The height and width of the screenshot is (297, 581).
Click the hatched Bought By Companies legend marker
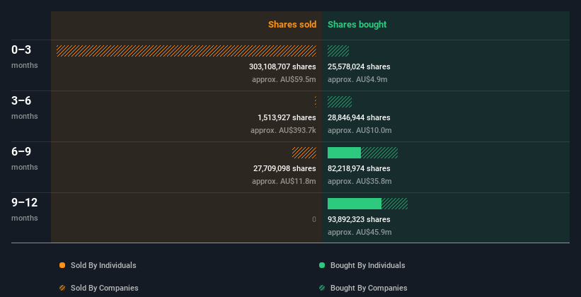click(322, 288)
